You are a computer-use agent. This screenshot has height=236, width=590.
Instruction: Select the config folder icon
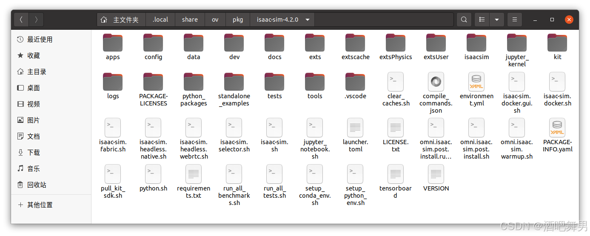(153, 43)
